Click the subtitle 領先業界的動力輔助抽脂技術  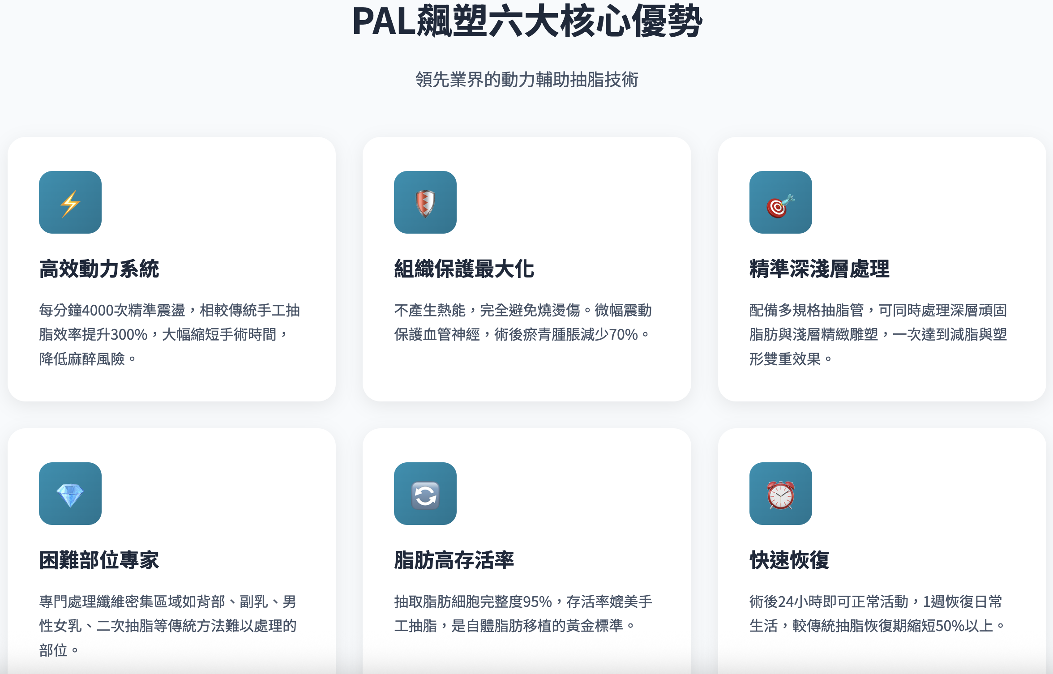526,80
